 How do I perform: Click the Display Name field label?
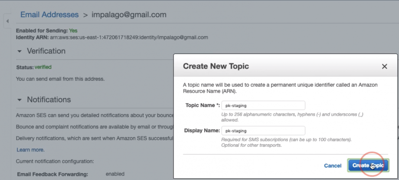pyautogui.click(x=202, y=130)
